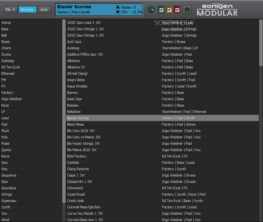Click the Bisolar Sunrise preset display

click(99, 10)
